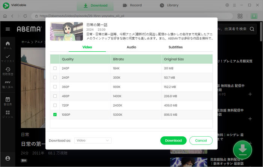Check the 480P 1400K quality checkbox

pos(55,96)
